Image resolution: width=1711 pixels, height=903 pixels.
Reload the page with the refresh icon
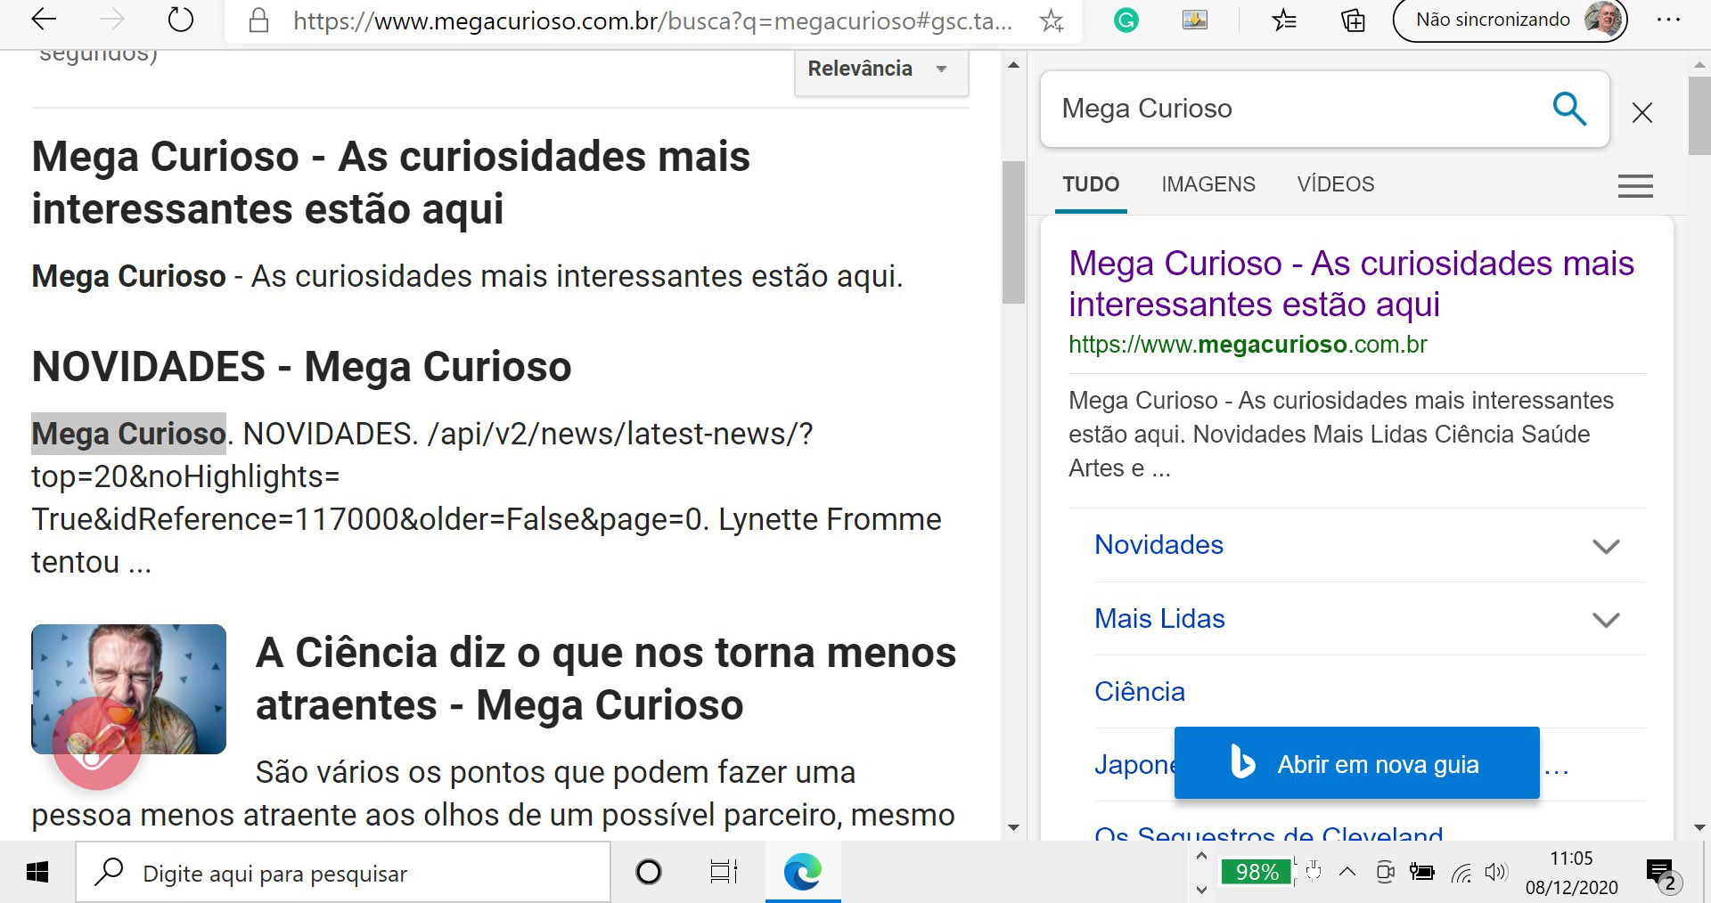(181, 20)
